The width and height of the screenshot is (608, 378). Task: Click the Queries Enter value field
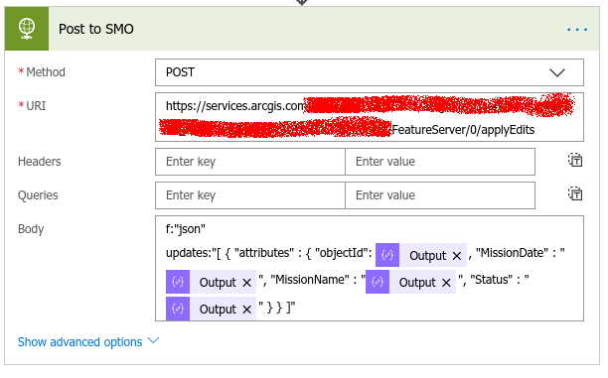[440, 195]
